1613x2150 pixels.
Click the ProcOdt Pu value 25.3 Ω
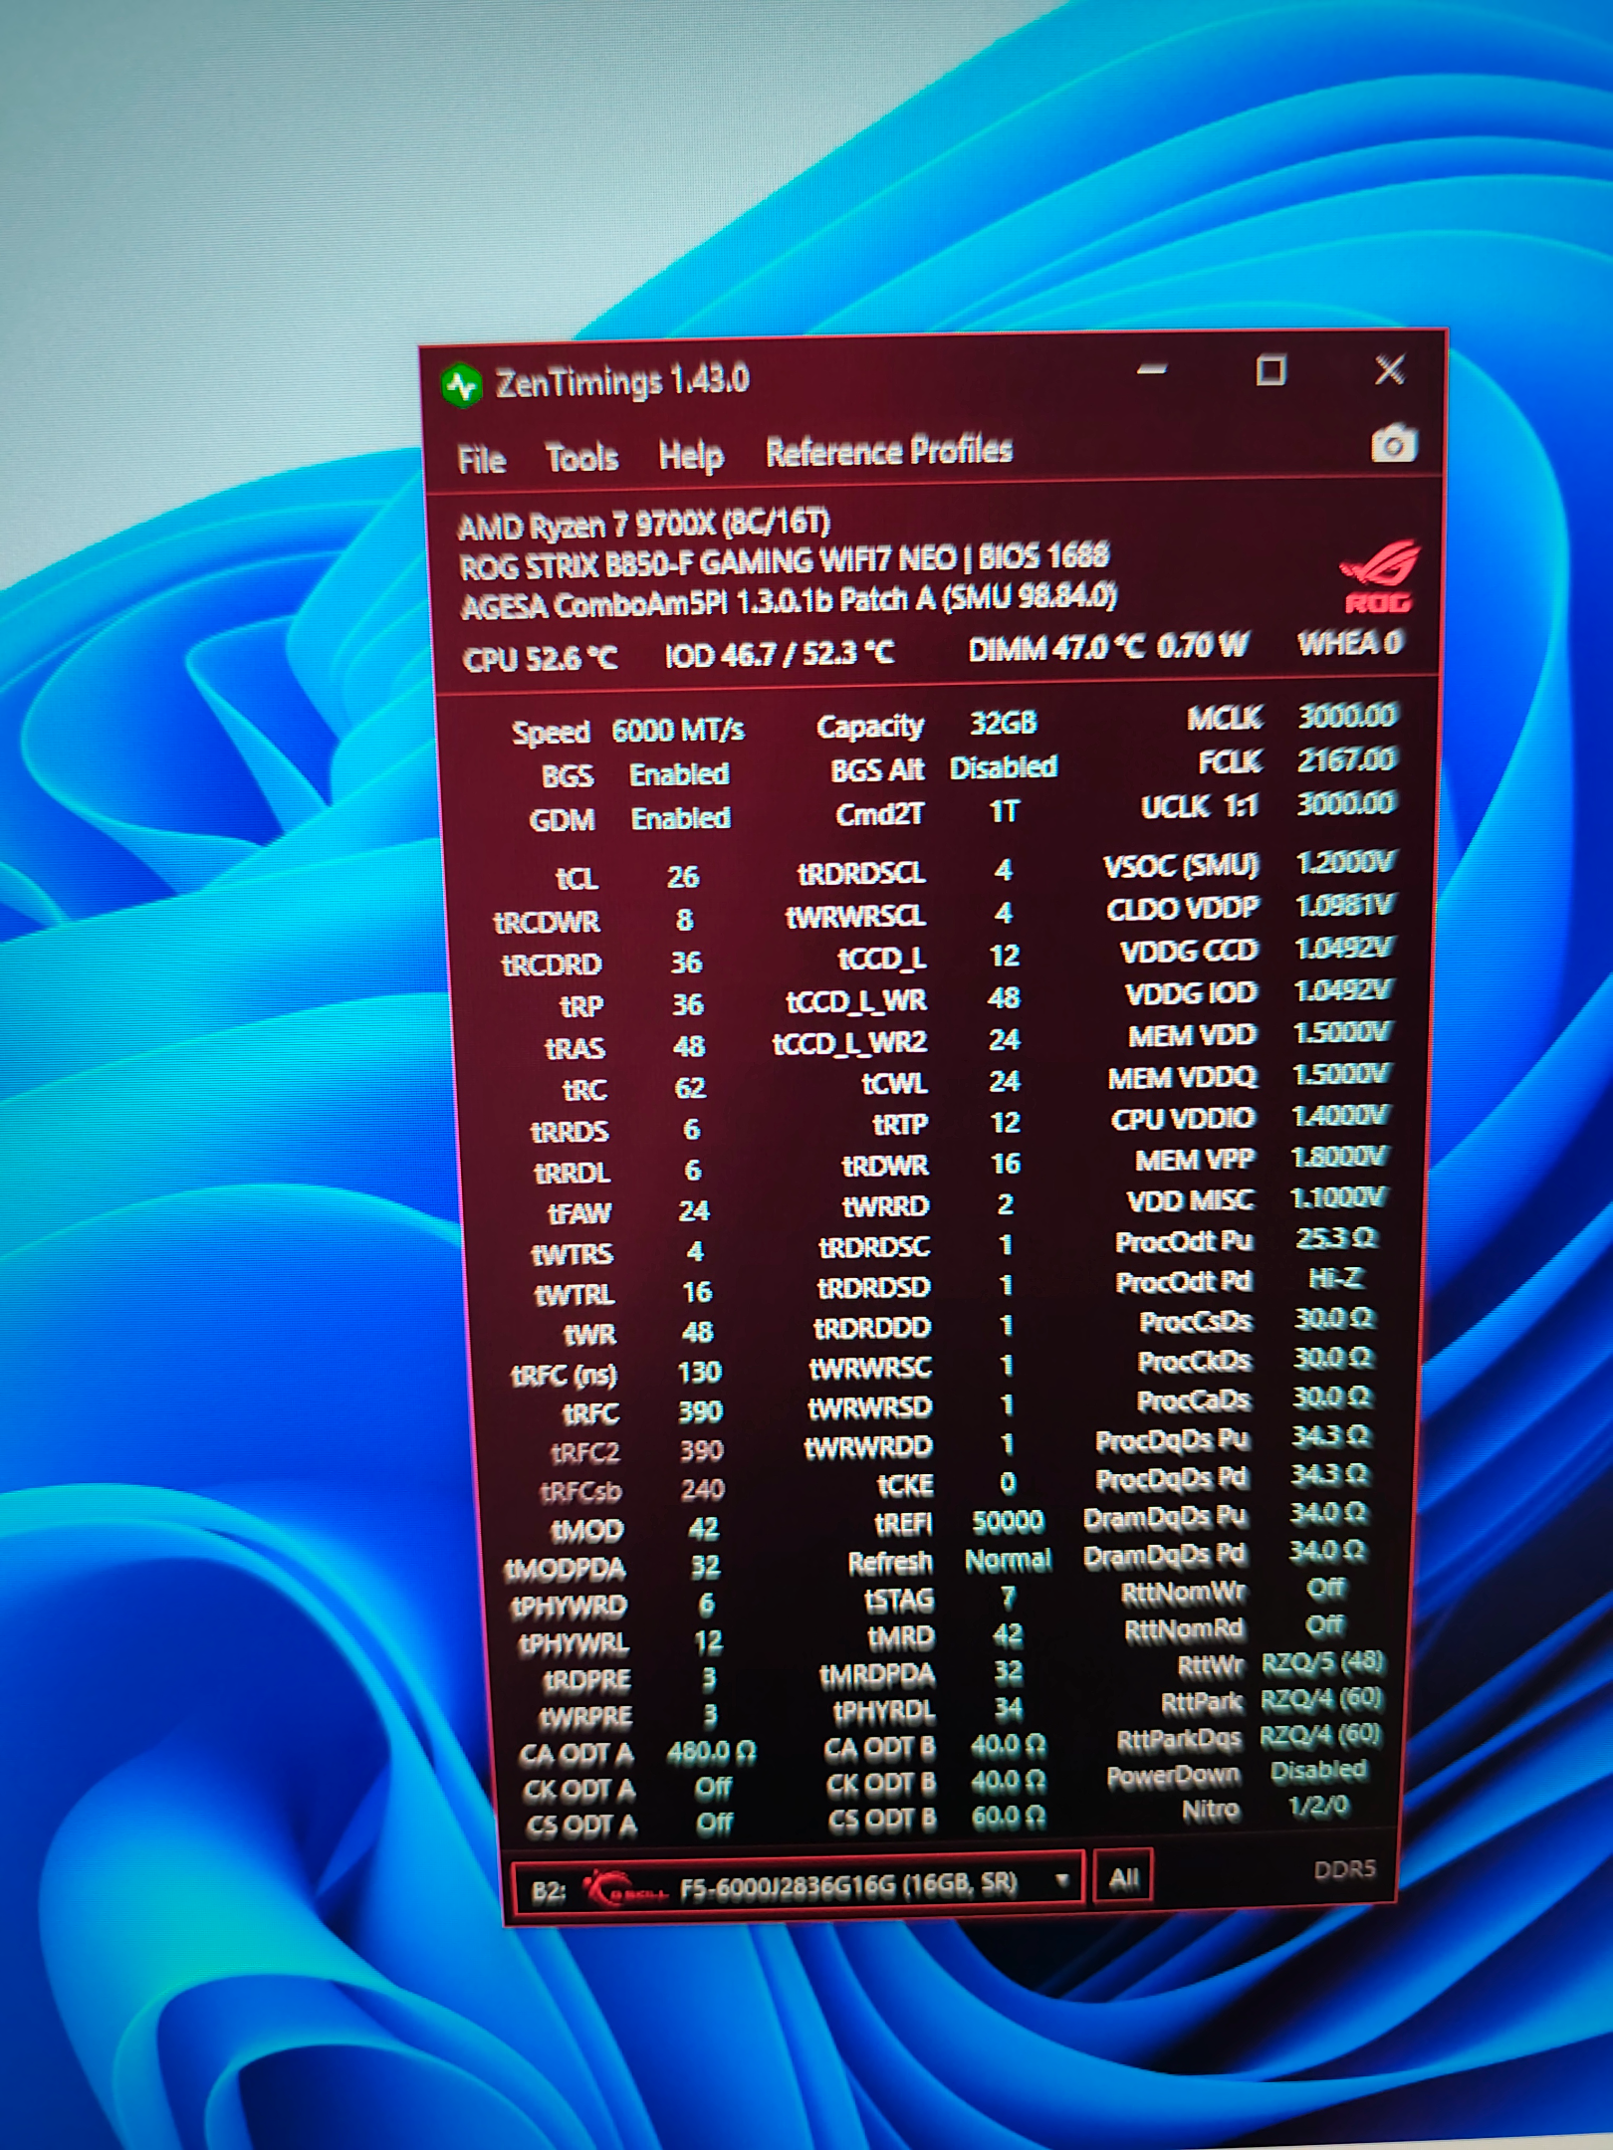1336,1238
